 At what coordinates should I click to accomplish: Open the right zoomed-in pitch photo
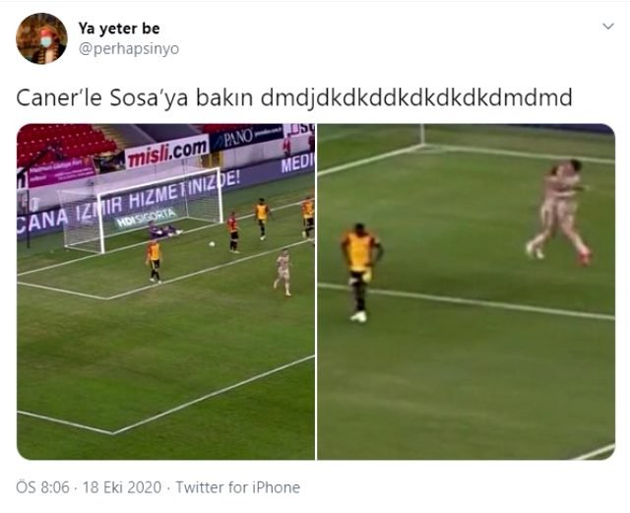coord(466,291)
